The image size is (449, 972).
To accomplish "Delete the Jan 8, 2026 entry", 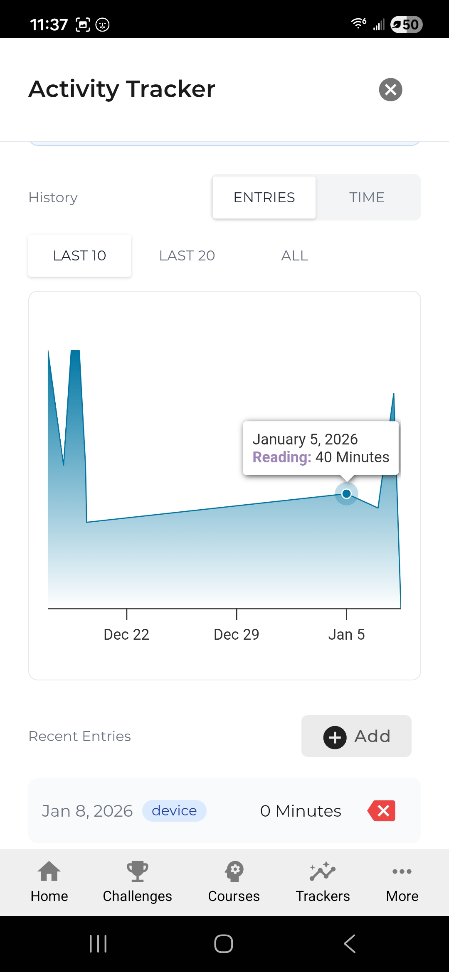I will (x=382, y=811).
